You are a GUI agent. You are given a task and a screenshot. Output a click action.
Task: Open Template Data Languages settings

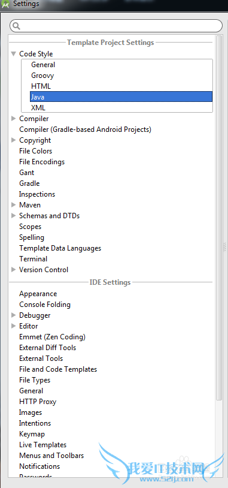pos(60,248)
